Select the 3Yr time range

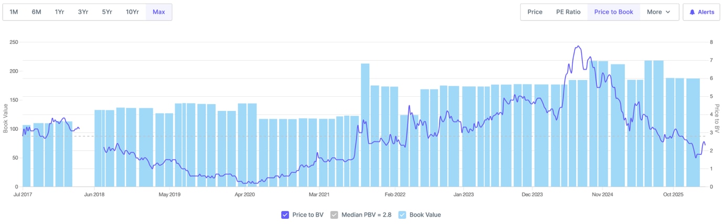click(x=83, y=12)
